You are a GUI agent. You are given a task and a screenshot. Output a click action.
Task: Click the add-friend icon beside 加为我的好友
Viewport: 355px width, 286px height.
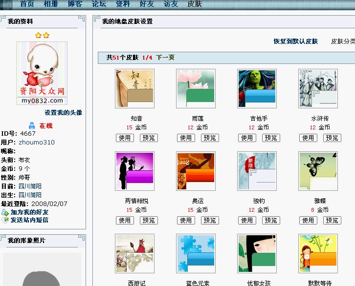point(5,212)
